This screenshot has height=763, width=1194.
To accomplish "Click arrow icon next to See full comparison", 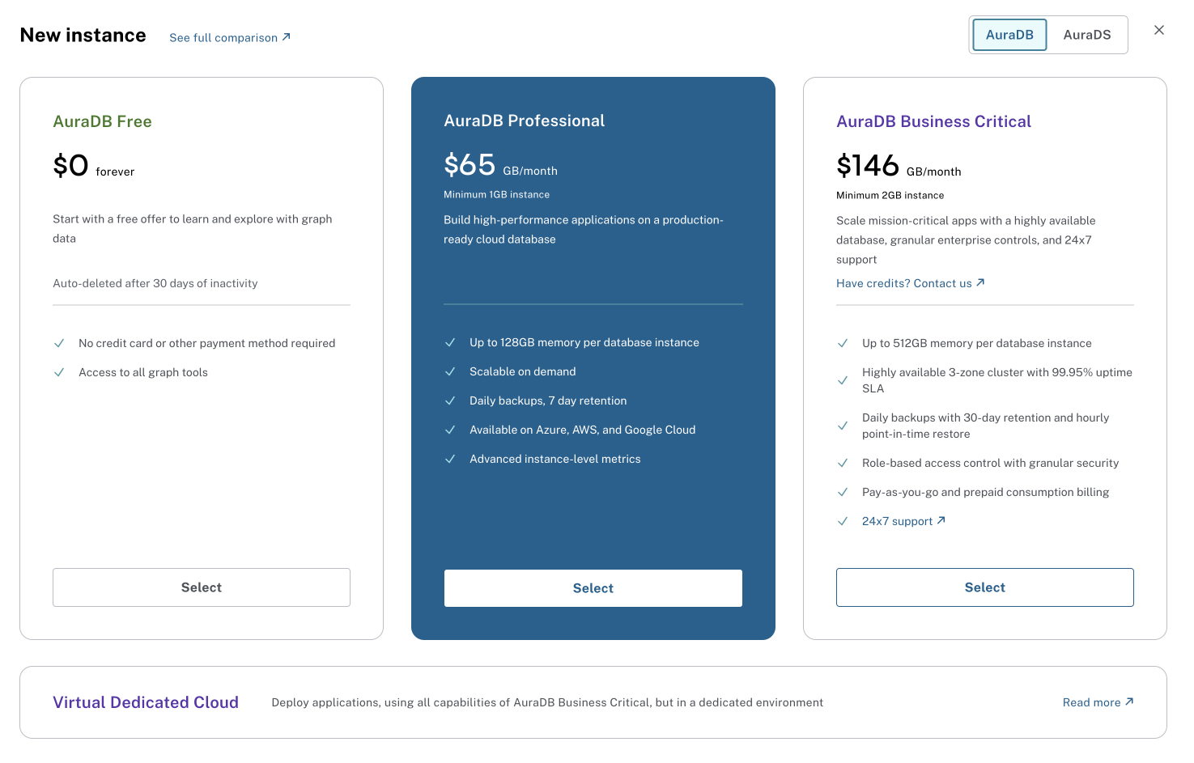I will 286,37.
